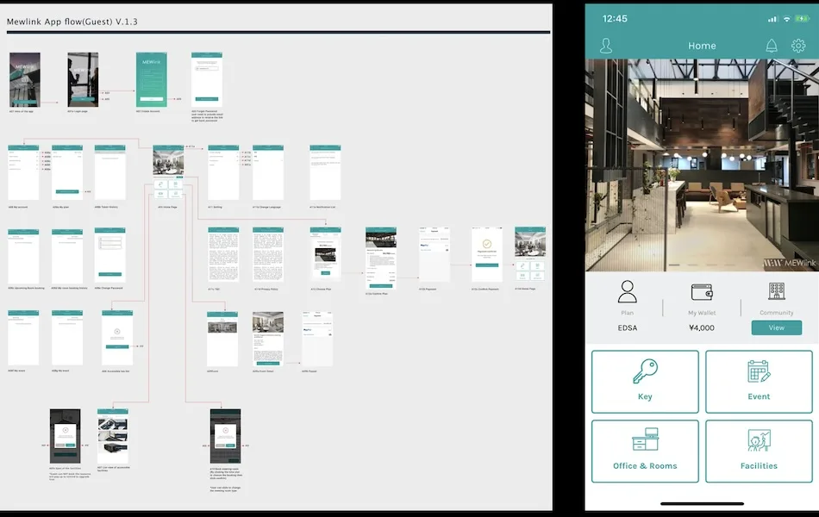The height and width of the screenshot is (517, 819).
Task: Open the user profile icon in the header
Action: (606, 46)
